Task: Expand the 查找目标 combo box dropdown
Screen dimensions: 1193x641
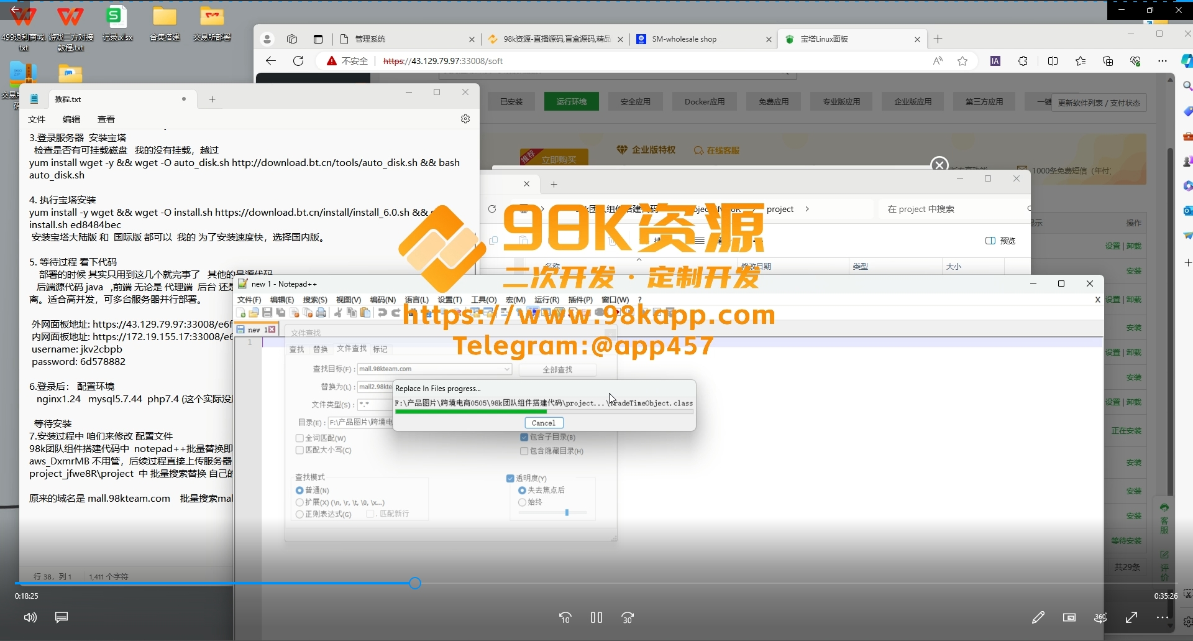Action: point(507,369)
